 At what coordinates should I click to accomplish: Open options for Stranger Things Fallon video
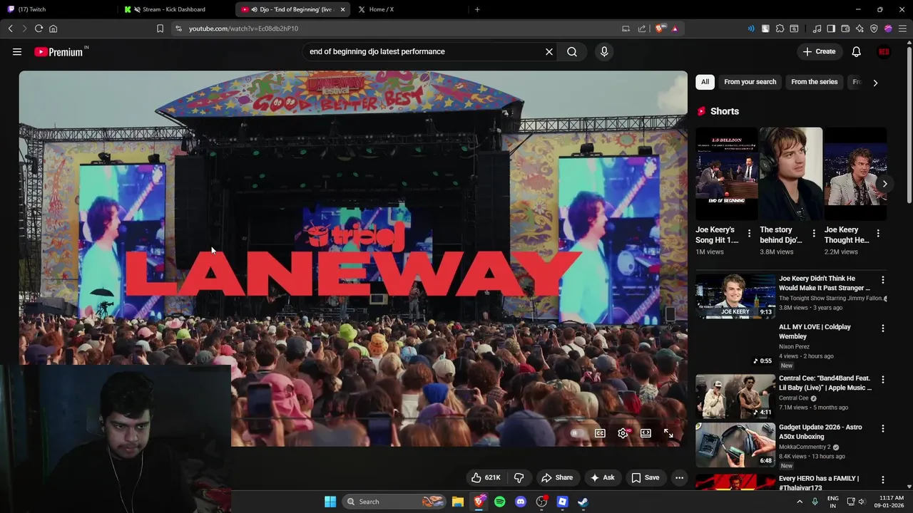click(883, 280)
